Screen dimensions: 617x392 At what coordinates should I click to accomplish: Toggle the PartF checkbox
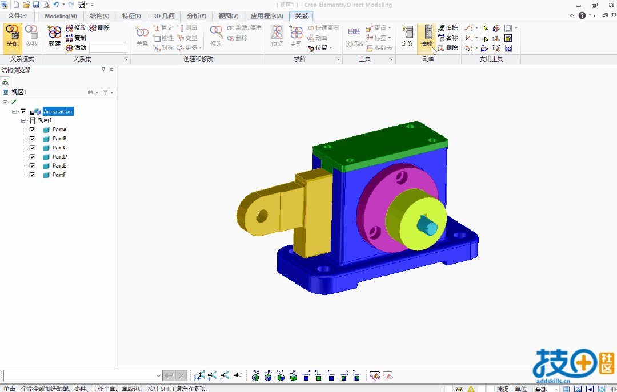tap(32, 175)
